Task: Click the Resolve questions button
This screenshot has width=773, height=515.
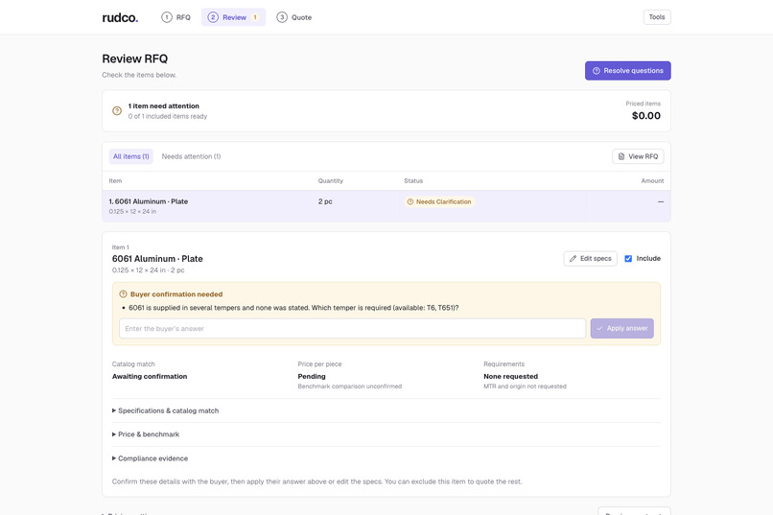Action: (x=627, y=71)
